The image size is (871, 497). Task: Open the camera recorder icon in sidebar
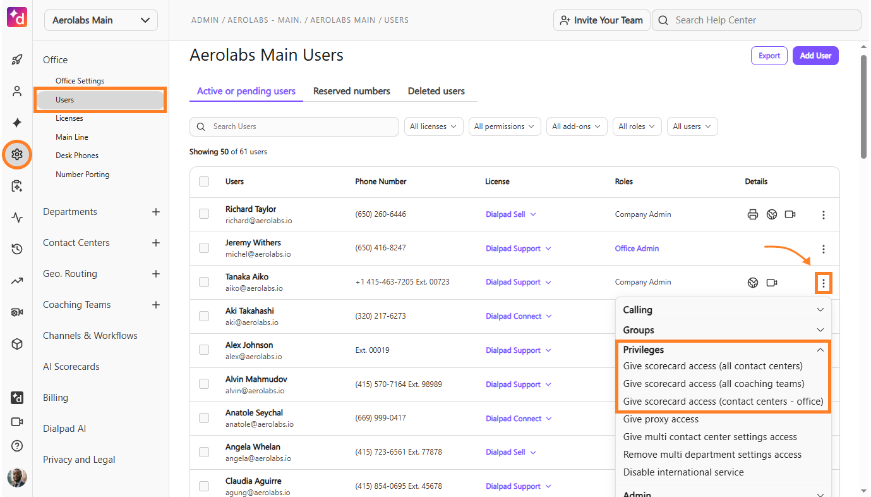coord(17,312)
